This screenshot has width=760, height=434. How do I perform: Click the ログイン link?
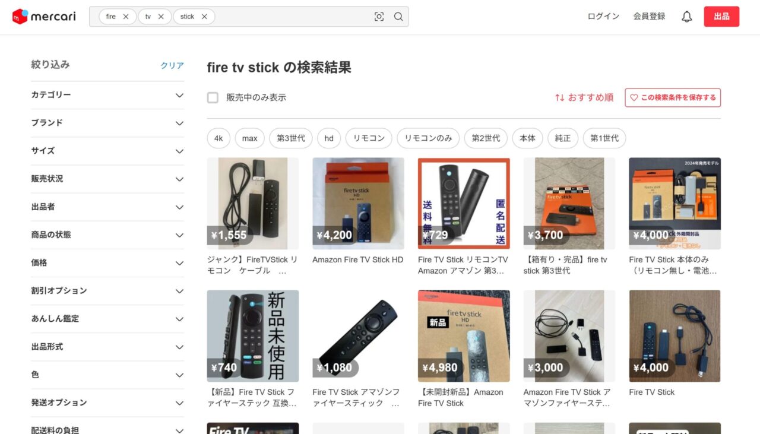(x=603, y=17)
